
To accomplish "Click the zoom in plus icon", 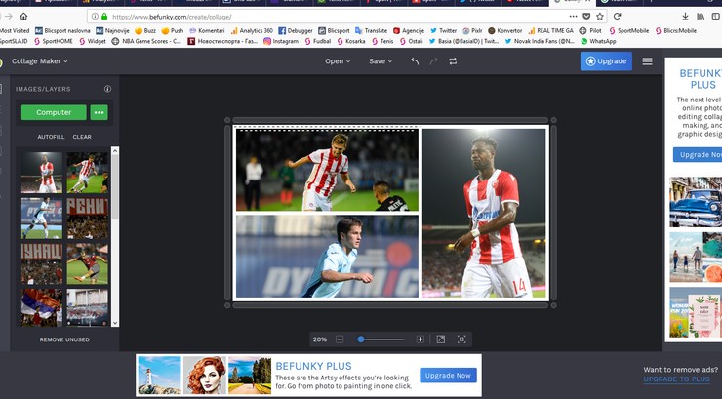I will (421, 339).
